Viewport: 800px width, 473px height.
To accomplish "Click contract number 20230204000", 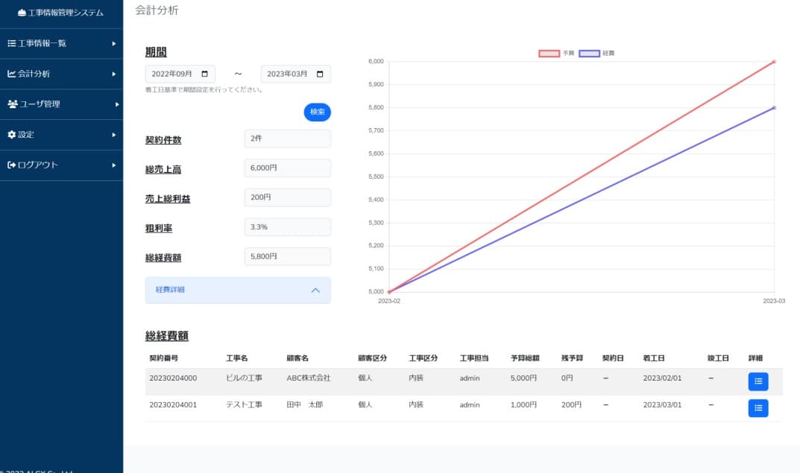I will coord(173,378).
